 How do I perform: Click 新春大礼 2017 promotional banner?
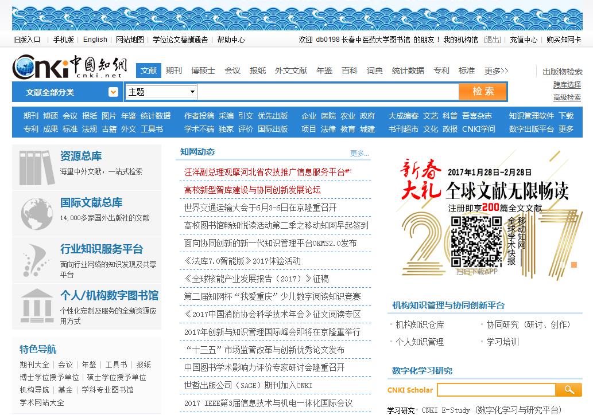pos(486,217)
